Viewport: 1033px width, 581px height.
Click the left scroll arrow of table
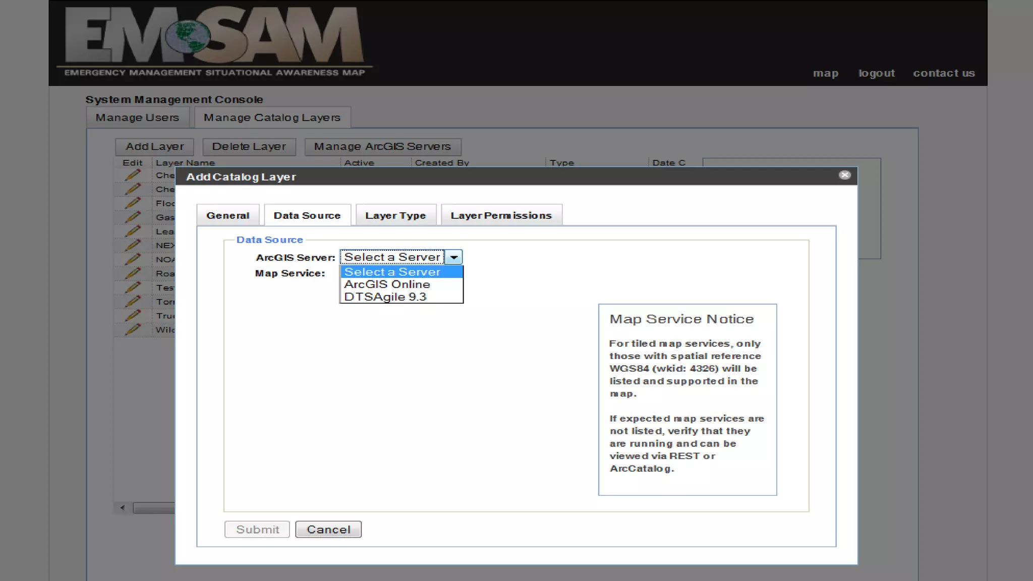point(122,508)
